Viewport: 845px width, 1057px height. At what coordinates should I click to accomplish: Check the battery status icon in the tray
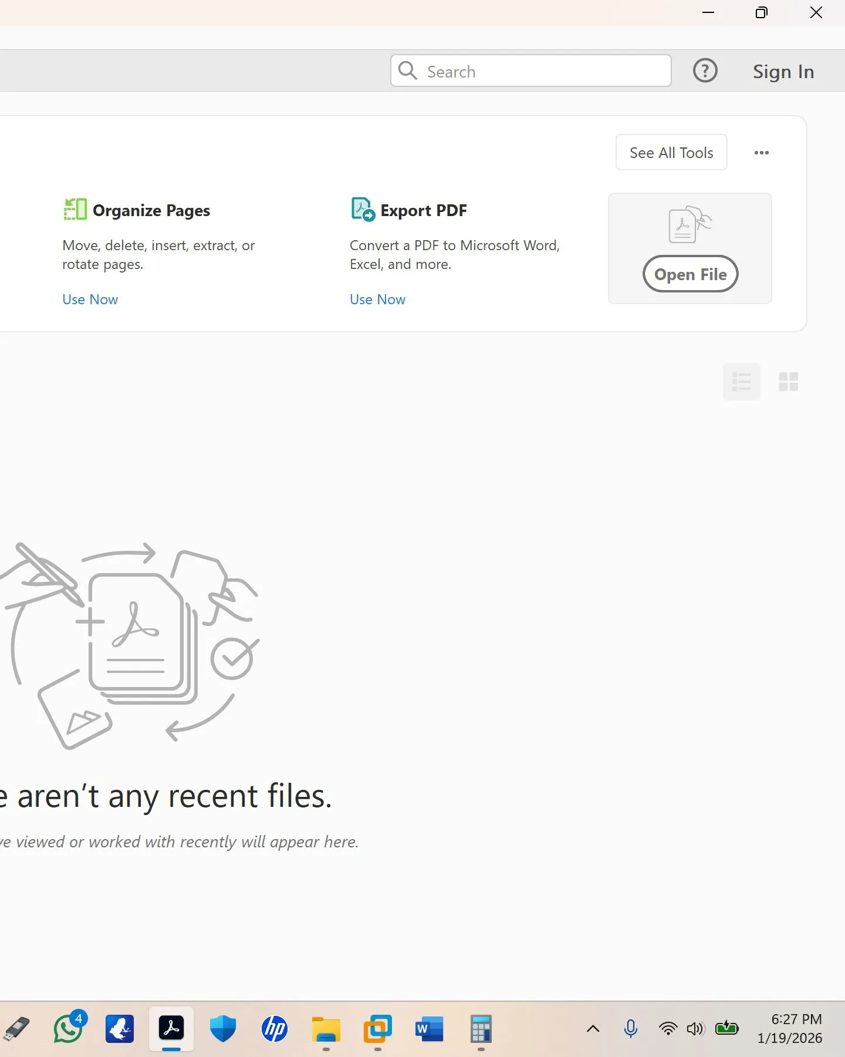[727, 1028]
